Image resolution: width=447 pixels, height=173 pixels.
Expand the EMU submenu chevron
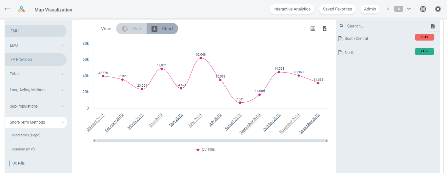[x=62, y=45]
